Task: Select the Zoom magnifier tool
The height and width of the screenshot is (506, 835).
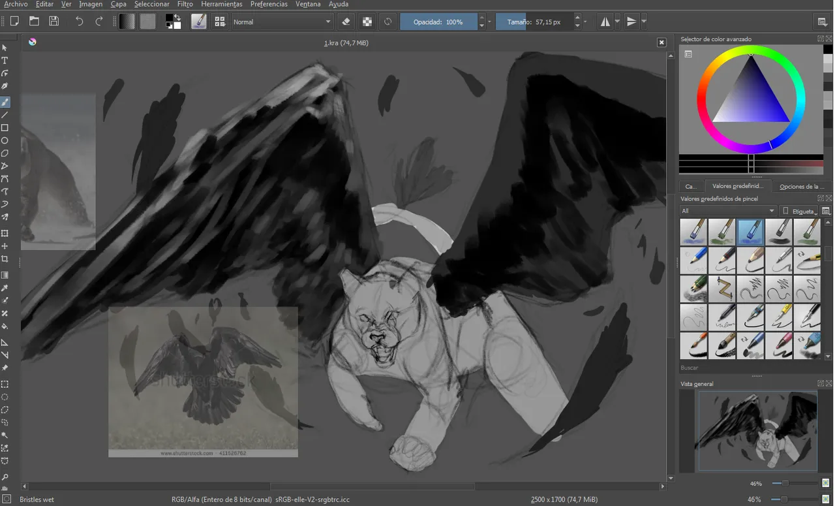Action: (x=5, y=477)
